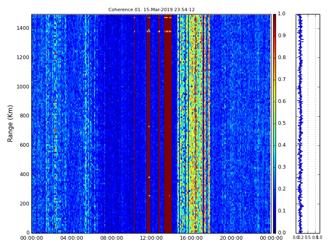Click the 400 range tick label
Image resolution: width=330 pixels, height=248 pixels.
coord(24,174)
